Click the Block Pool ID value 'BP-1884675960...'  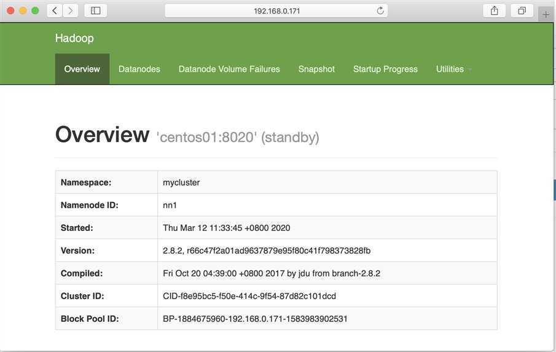click(x=255, y=319)
